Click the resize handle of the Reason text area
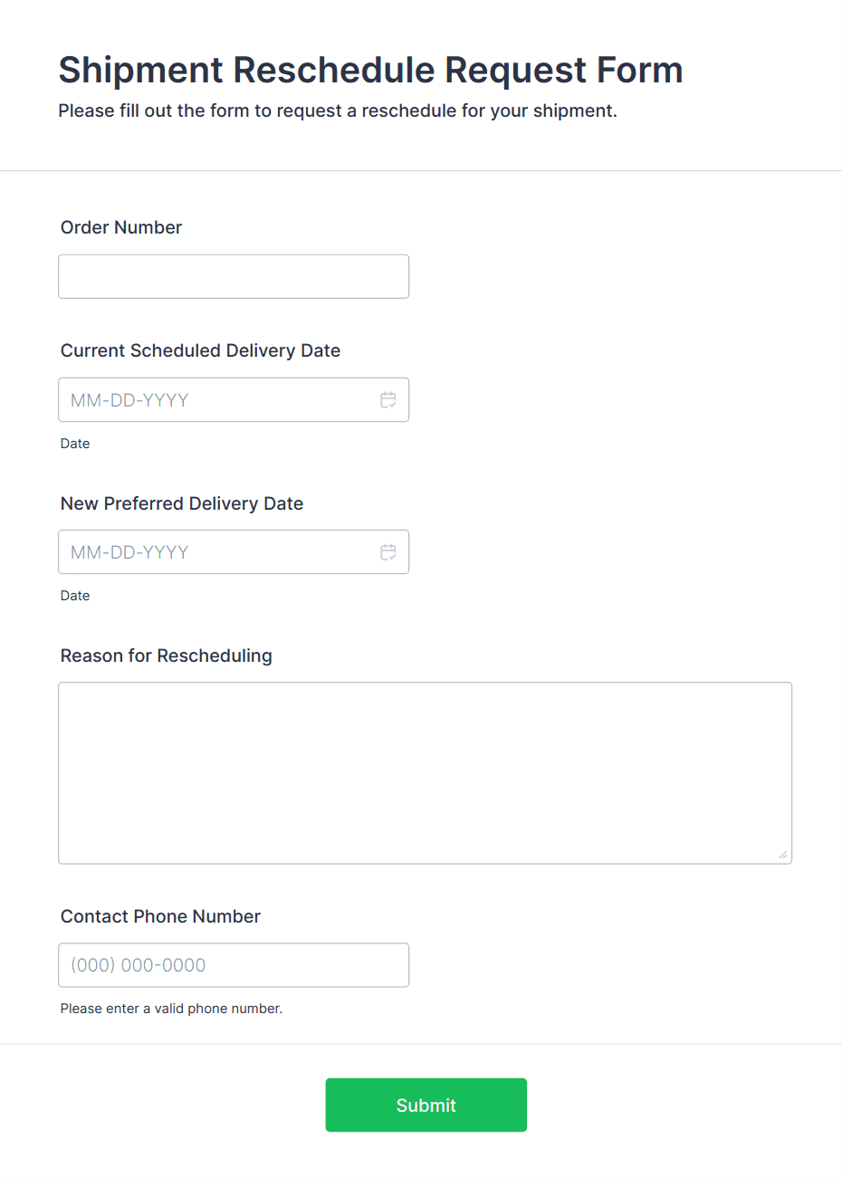Screen dimensions: 842x1177 pos(784,855)
